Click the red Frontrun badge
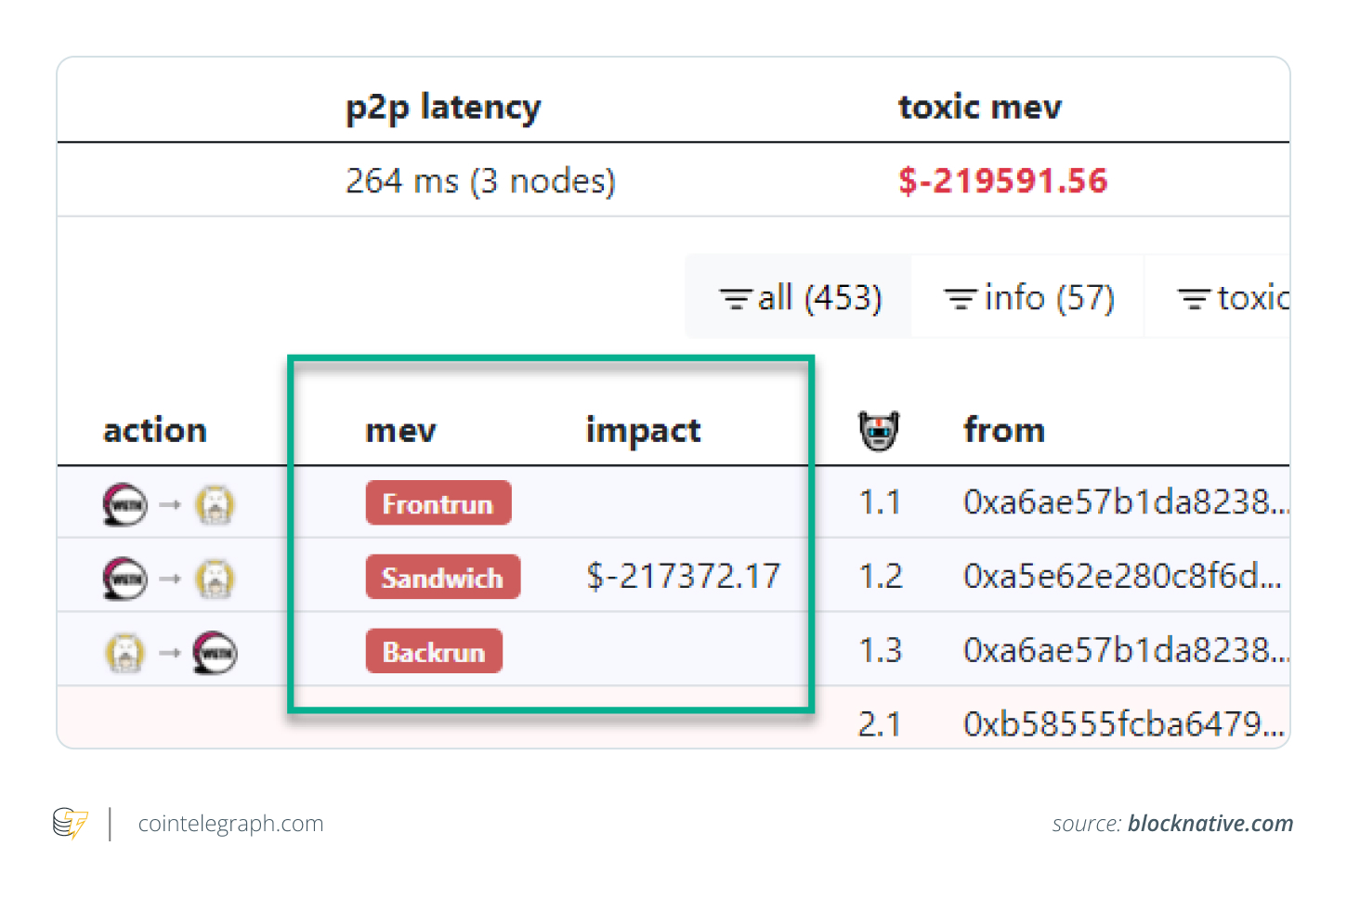Viewport: 1347px width, 898px height. (438, 503)
